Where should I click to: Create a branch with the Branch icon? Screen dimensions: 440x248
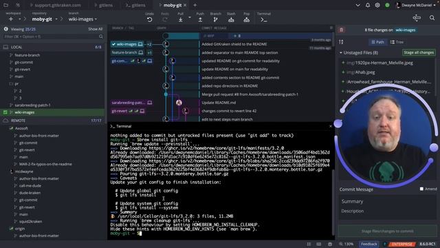(215, 20)
